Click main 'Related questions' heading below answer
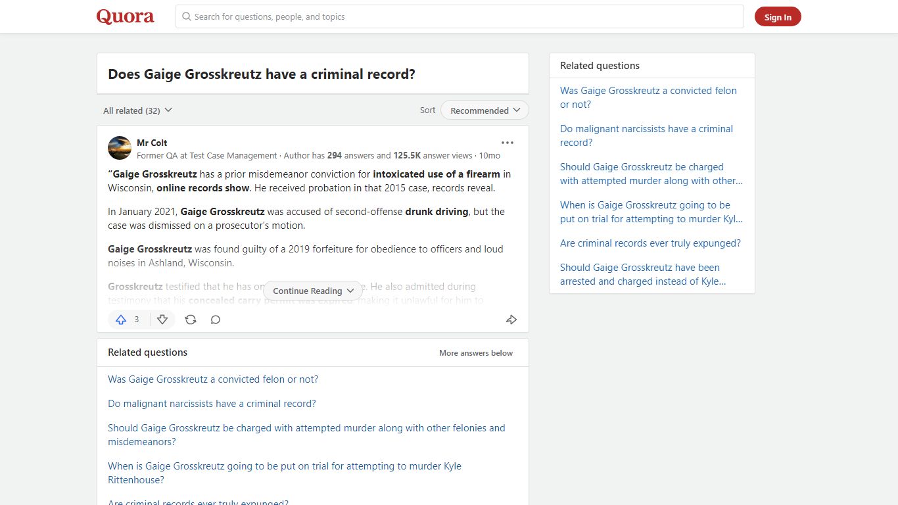 [x=147, y=352]
